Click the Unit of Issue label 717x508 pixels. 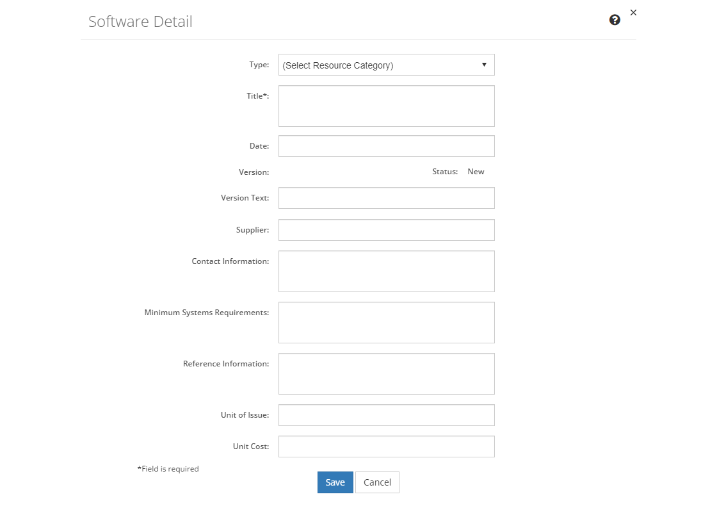(245, 415)
